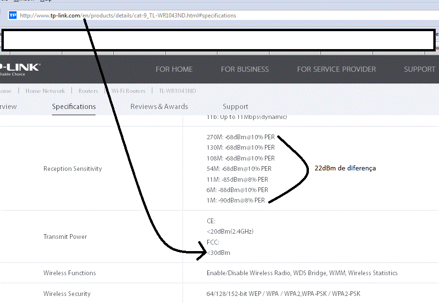Viewport: 439px width, 303px height.
Task: Click the 108M: -68dBm@10% PER value
Action: pos(240,158)
